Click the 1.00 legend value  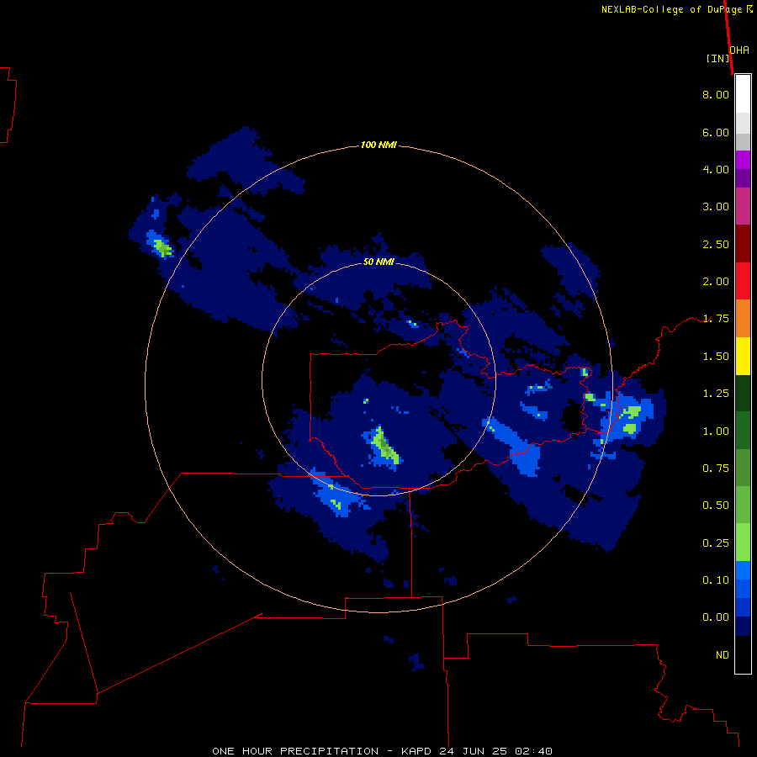716,431
